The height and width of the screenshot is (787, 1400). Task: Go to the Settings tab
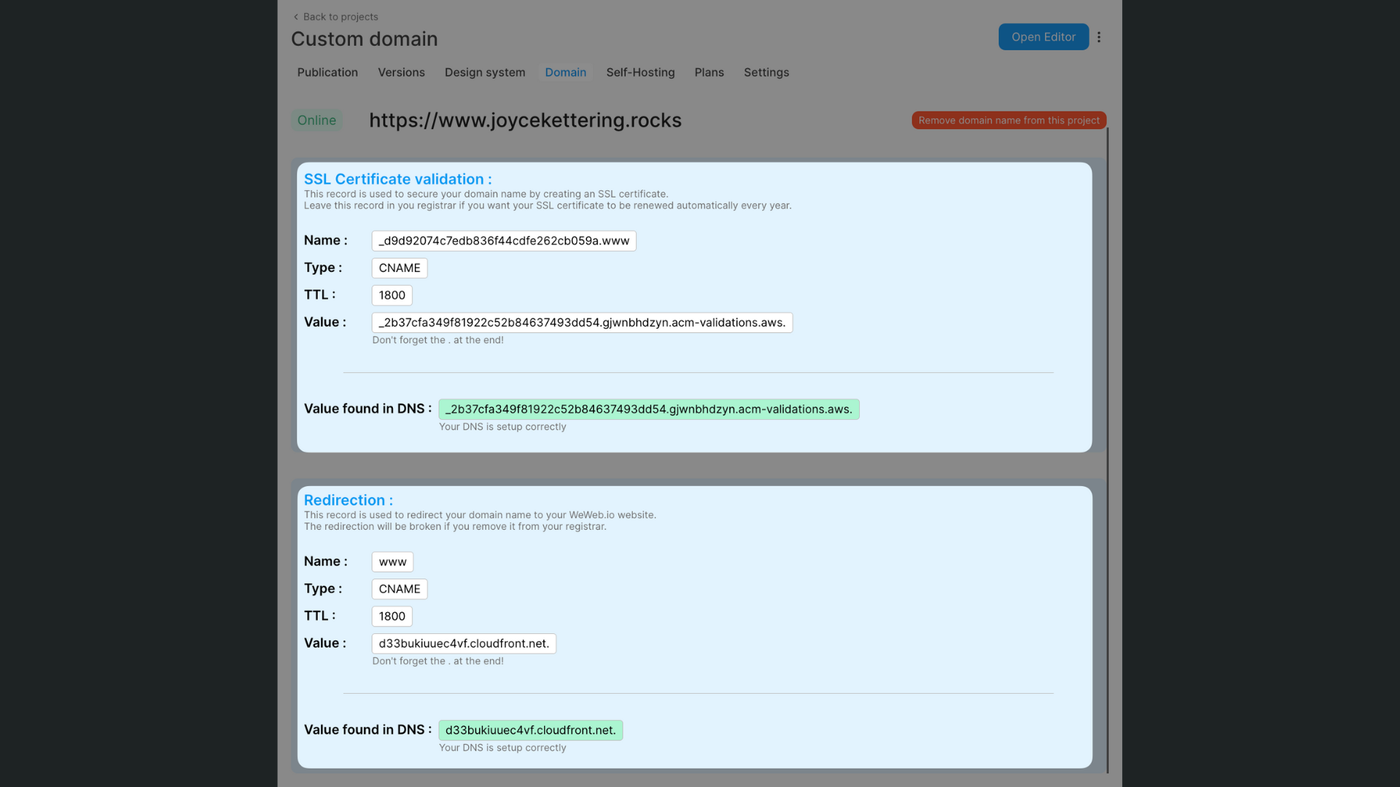pyautogui.click(x=766, y=72)
